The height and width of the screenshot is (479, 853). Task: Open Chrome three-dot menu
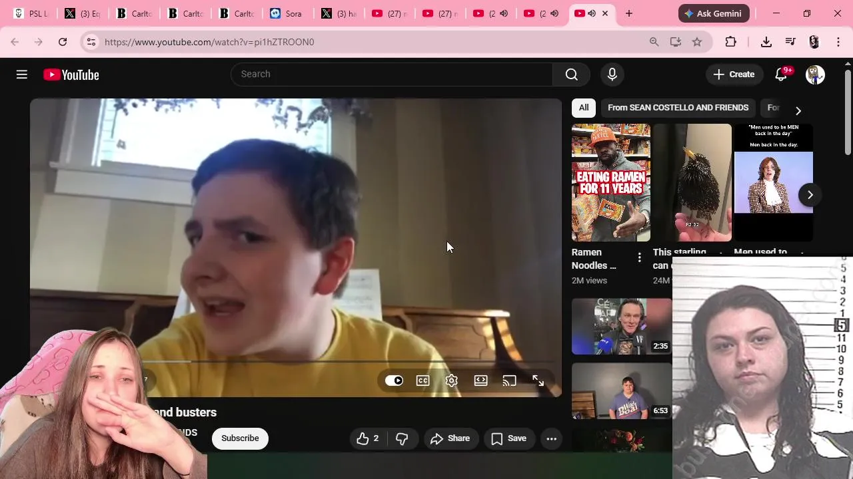pos(838,42)
